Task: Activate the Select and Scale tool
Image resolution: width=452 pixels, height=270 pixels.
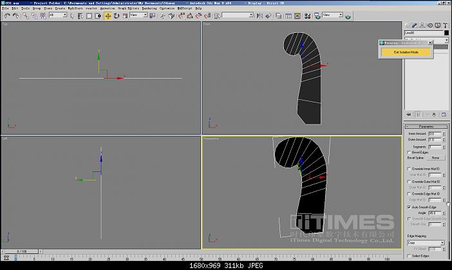Action: point(125,16)
